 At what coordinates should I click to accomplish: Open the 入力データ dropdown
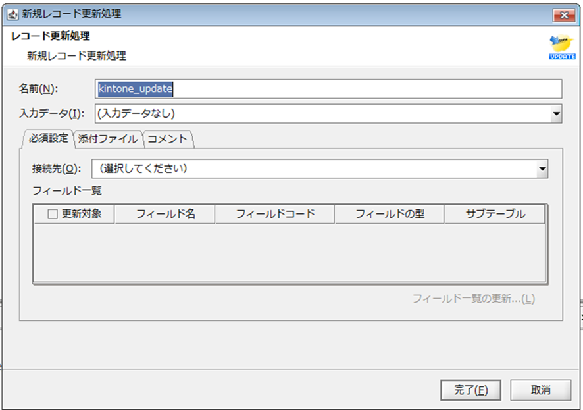556,114
